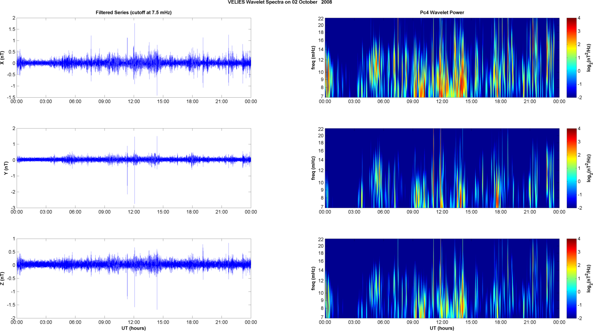Click the Pc4 wavelet spectrogram in the Z row
Viewport: 593px width, 331px height.
click(x=442, y=278)
